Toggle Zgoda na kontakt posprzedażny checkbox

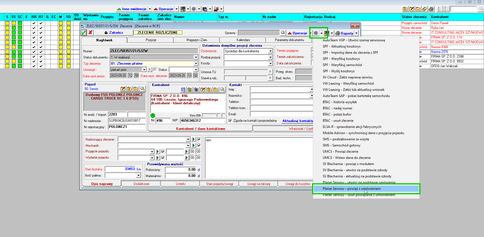[230, 121]
